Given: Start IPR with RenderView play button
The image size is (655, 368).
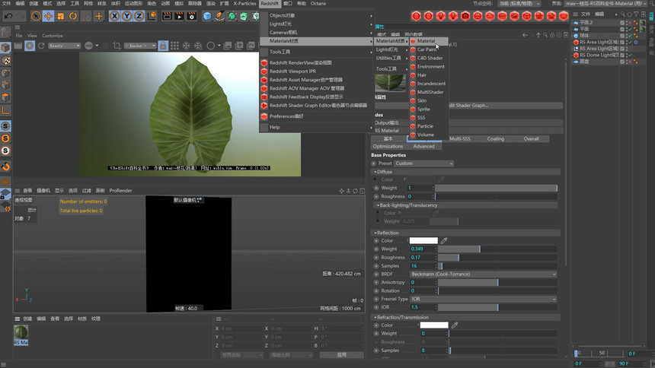Looking at the screenshot, I should [30, 46].
